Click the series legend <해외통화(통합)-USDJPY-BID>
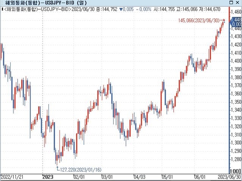Viewport: 242px width, 181px height. (x=37, y=9)
